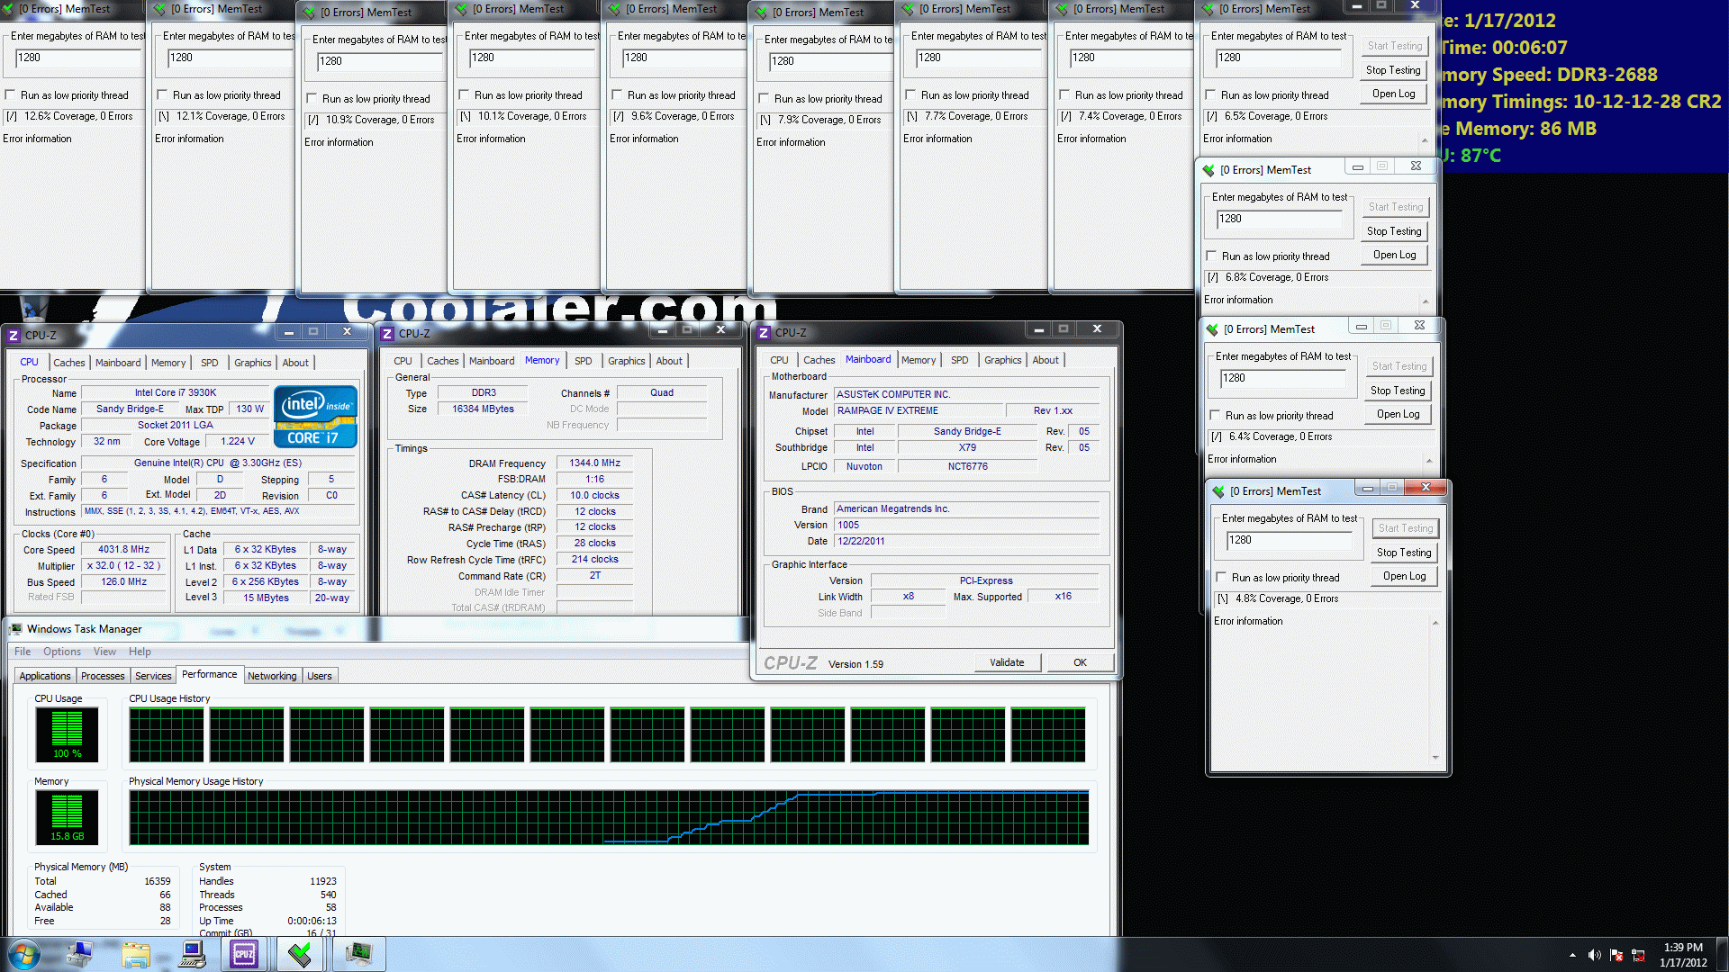The width and height of the screenshot is (1729, 972).
Task: Click the Windows Start orb
Action: click(x=24, y=954)
